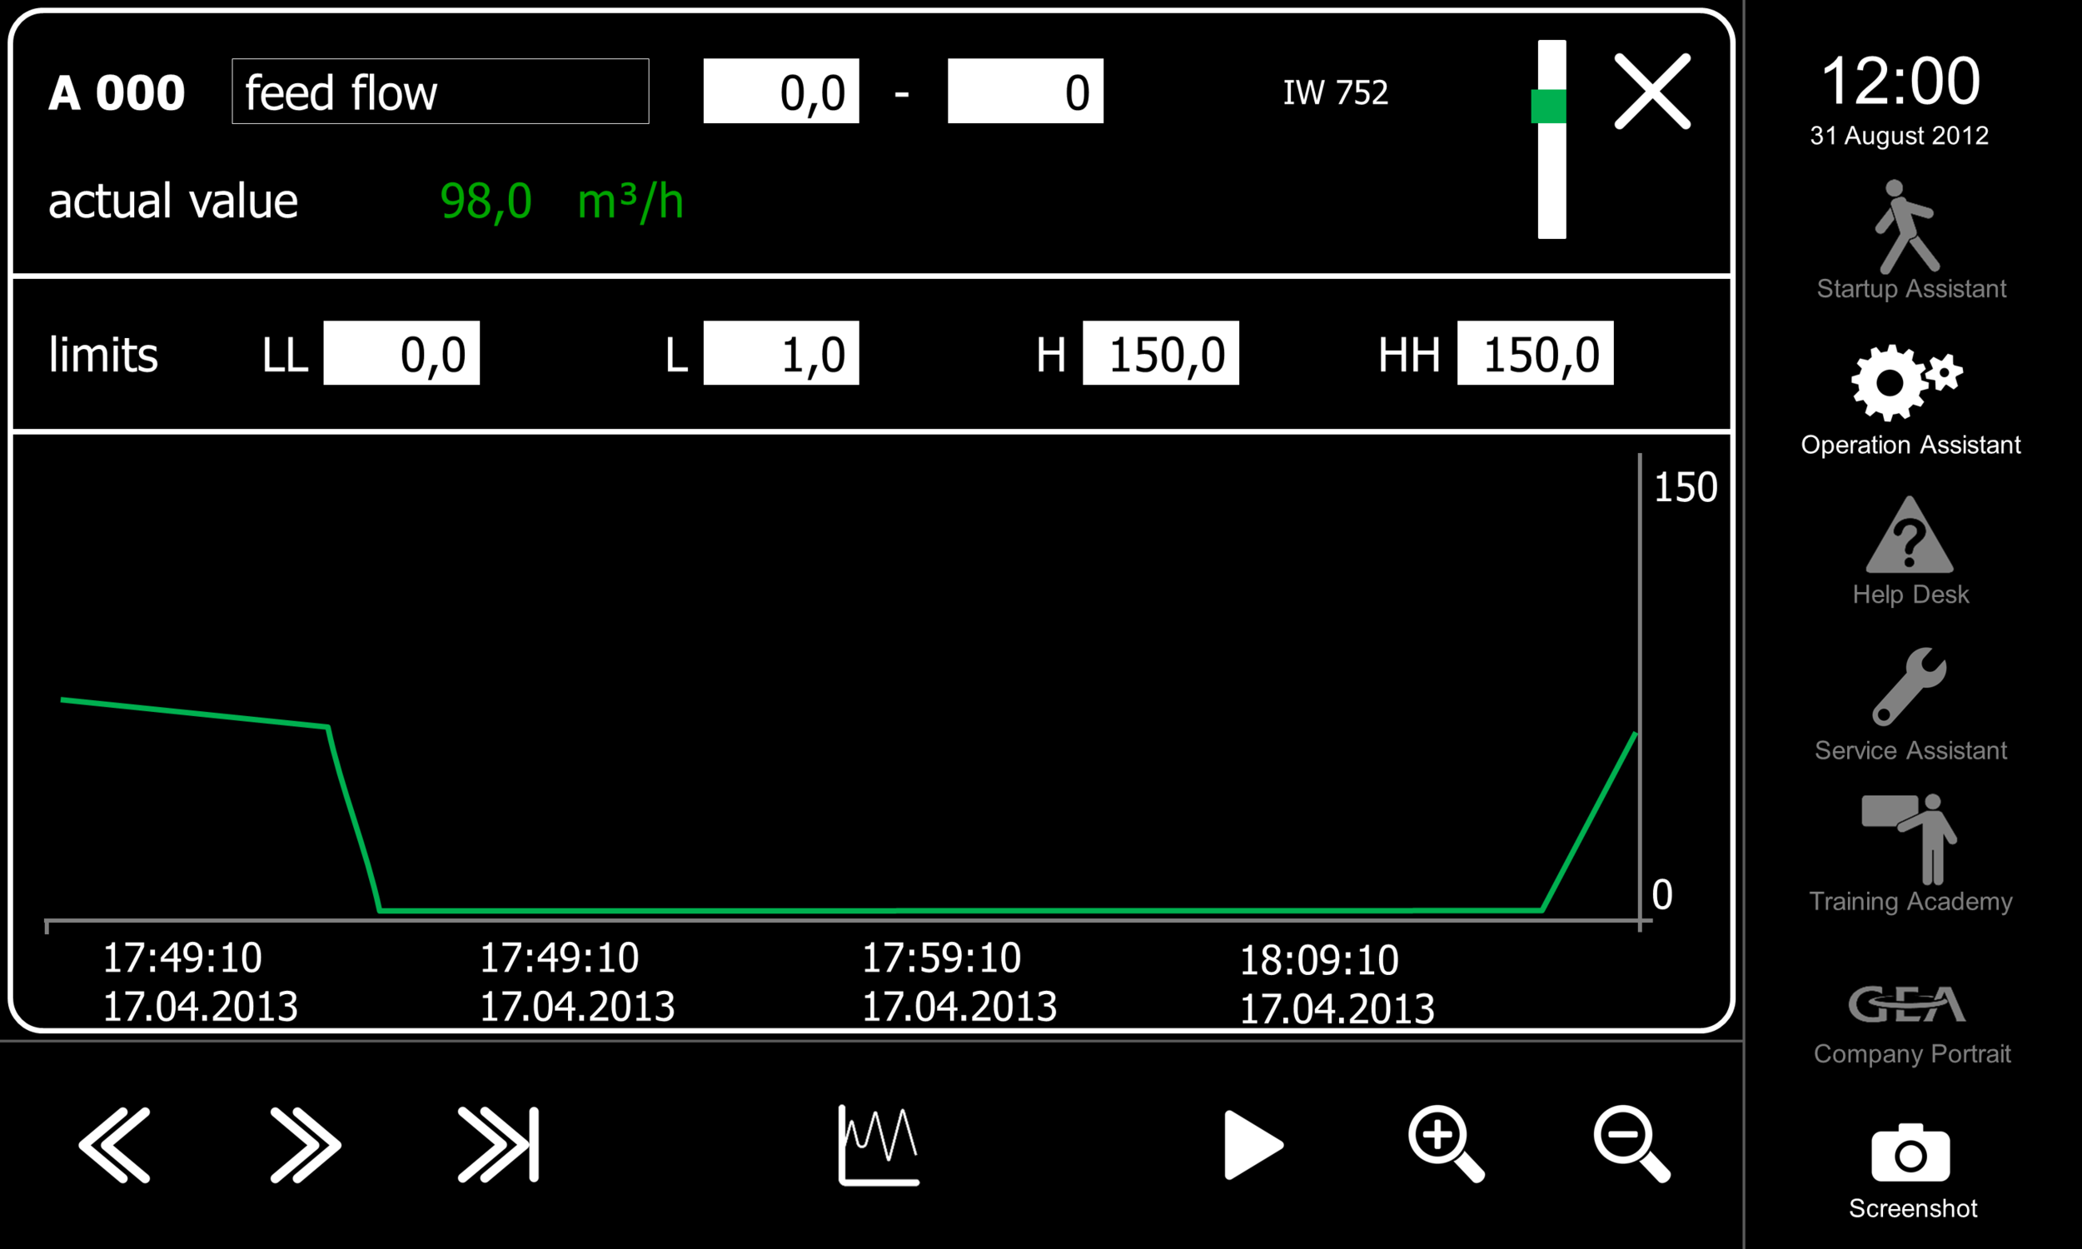Edit the L limit value 1,0
The width and height of the screenshot is (2082, 1249).
781,354
